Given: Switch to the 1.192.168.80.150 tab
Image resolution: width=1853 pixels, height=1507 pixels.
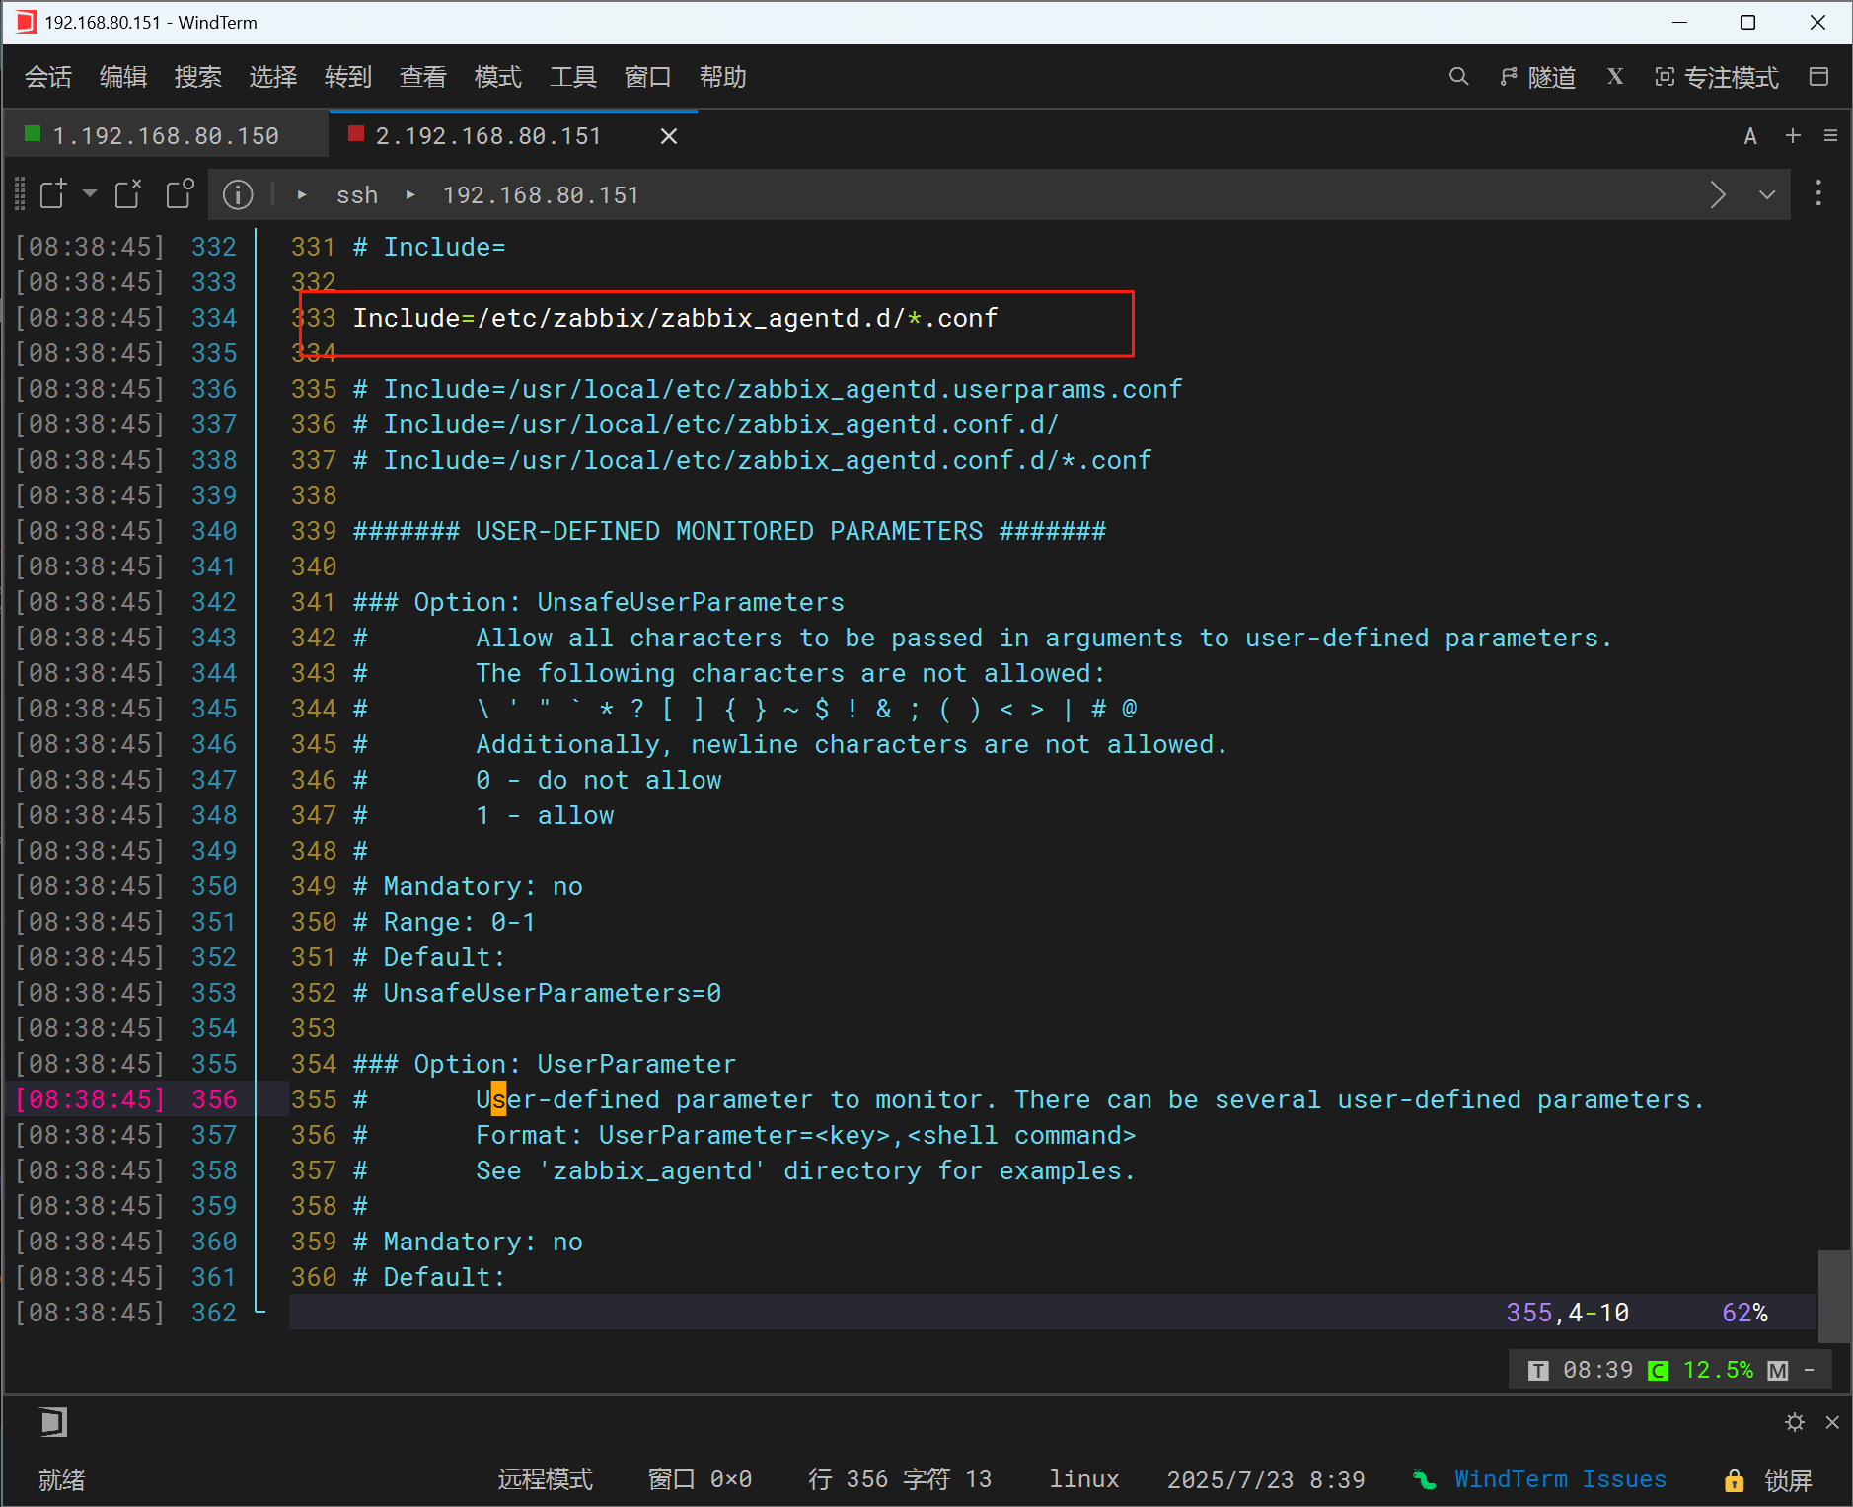Looking at the screenshot, I should click(x=165, y=135).
